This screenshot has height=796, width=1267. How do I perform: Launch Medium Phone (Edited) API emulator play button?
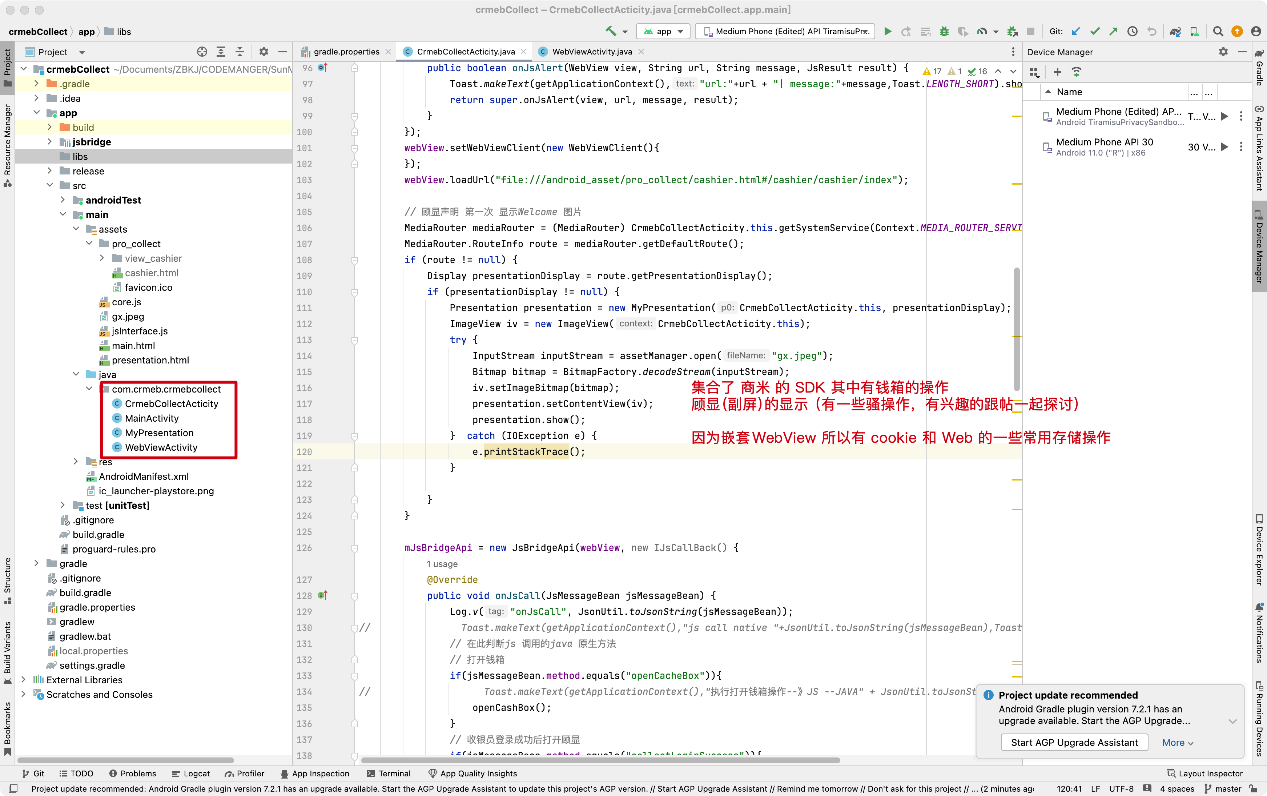[1224, 116]
